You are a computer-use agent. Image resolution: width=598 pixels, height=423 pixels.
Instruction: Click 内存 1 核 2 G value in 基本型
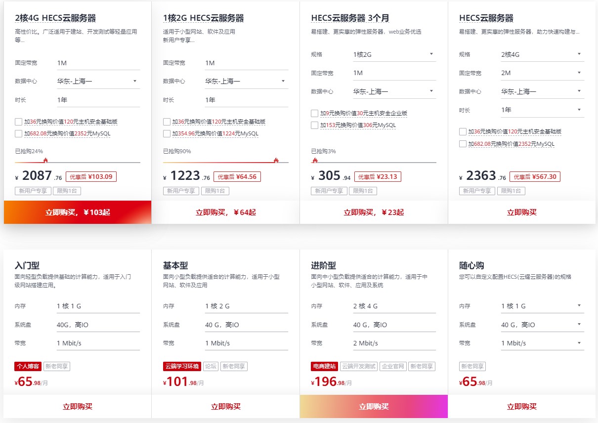[x=217, y=306]
